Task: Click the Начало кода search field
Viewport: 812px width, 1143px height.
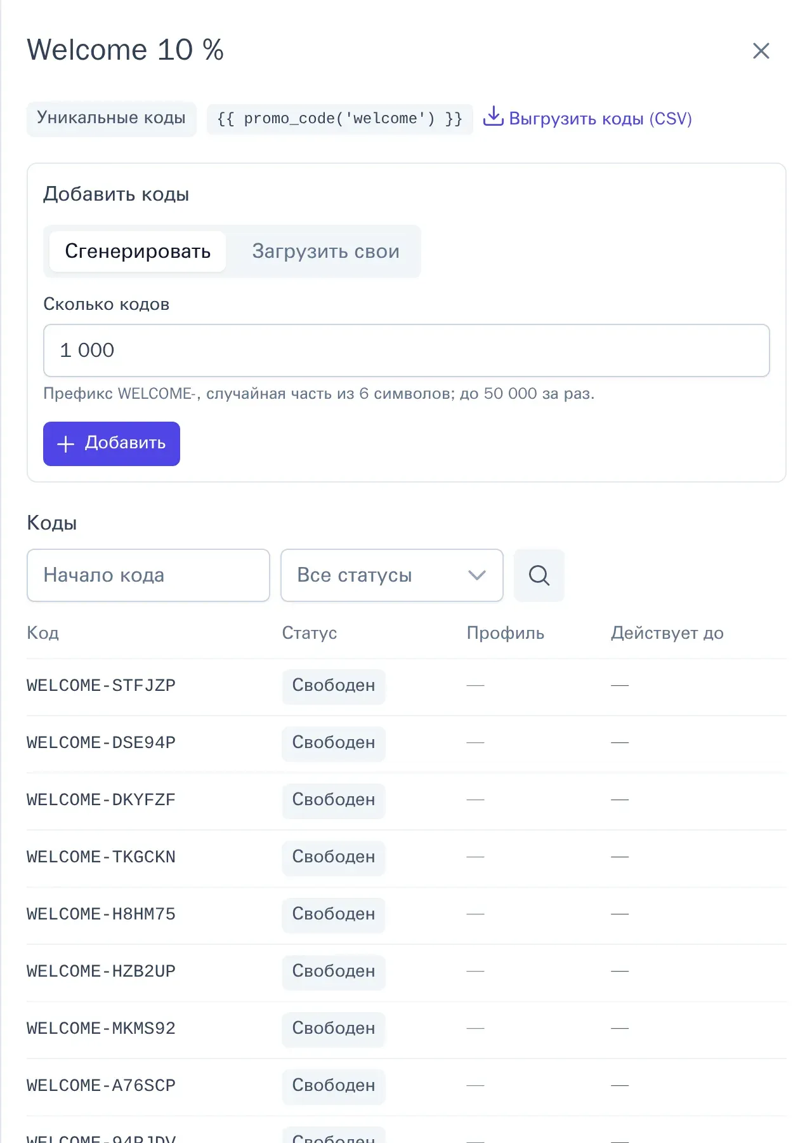Action: tap(148, 575)
